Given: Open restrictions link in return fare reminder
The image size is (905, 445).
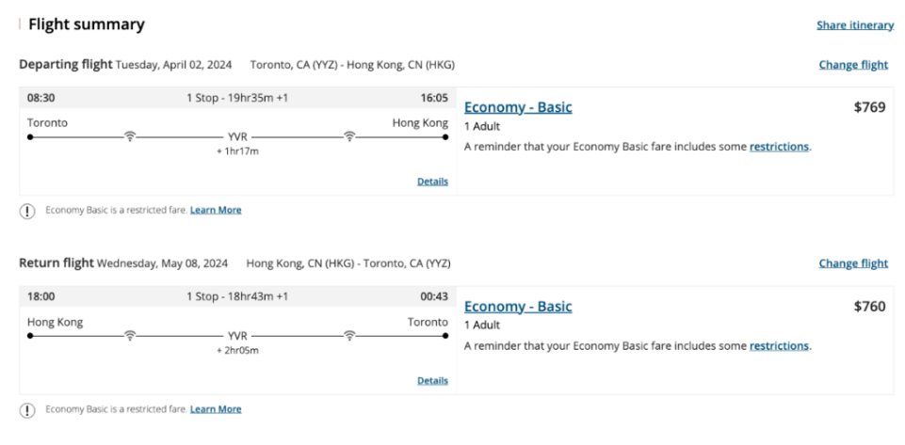Looking at the screenshot, I should [x=779, y=346].
